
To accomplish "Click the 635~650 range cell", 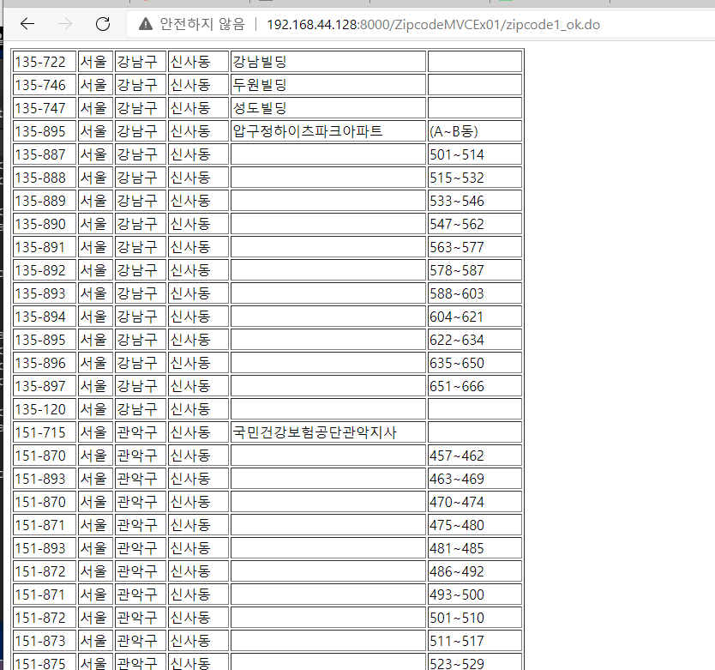I will [x=475, y=363].
